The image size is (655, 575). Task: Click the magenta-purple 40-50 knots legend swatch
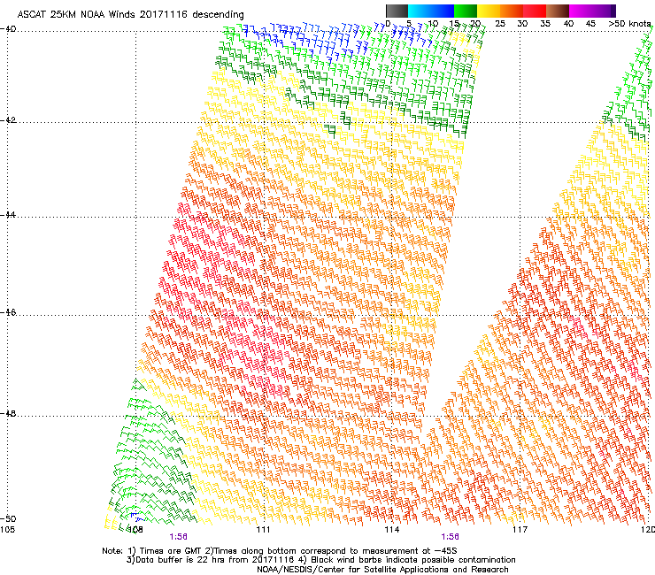tap(592, 11)
